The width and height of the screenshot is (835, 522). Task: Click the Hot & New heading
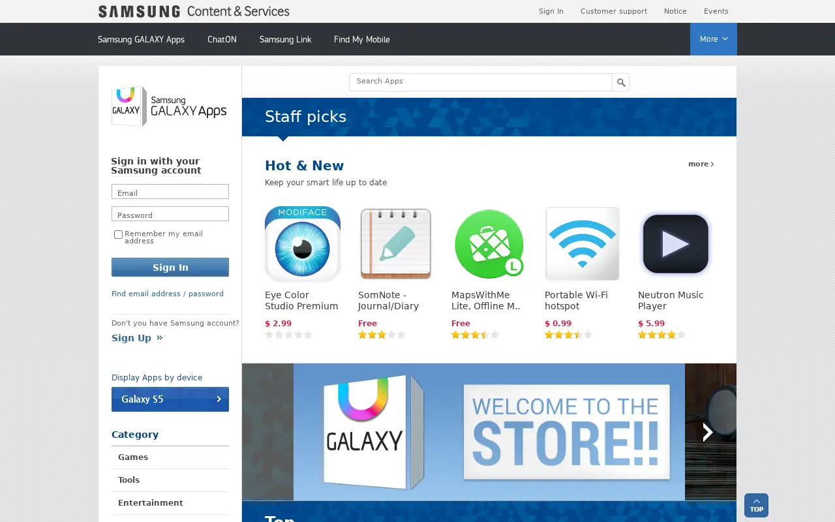(x=304, y=166)
